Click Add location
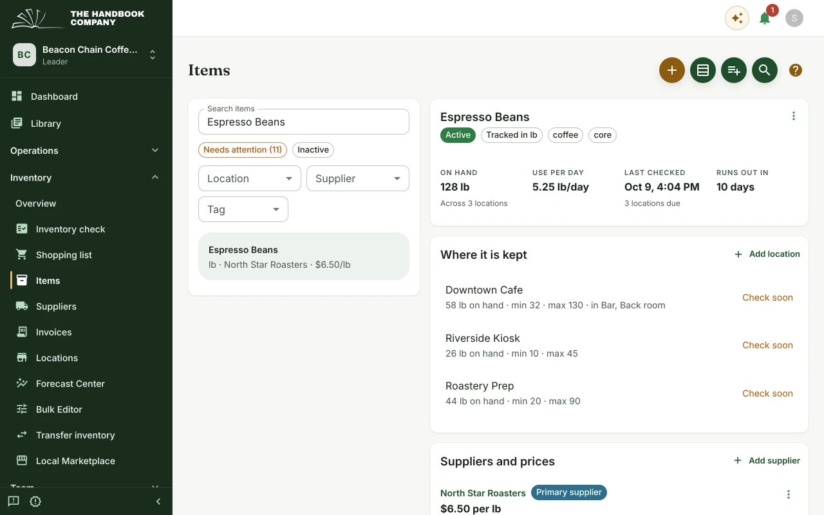Image resolution: width=824 pixels, height=515 pixels. (767, 254)
